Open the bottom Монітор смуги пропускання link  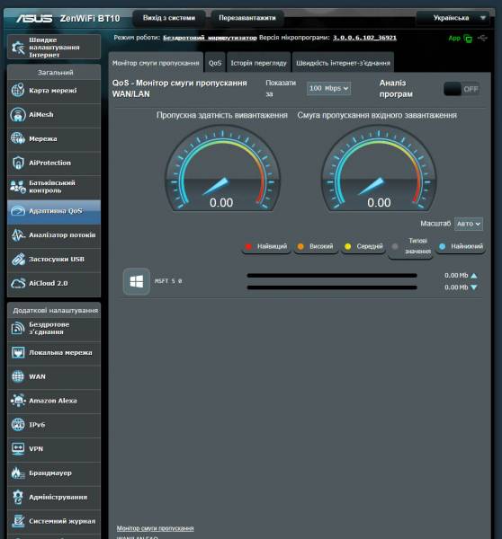pyautogui.click(x=155, y=528)
